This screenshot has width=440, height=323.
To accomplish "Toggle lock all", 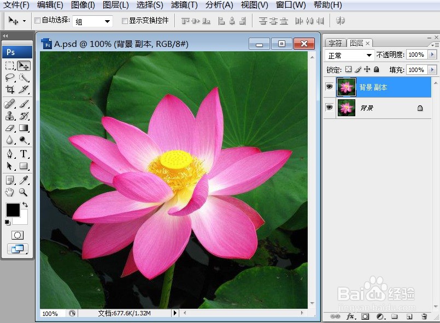I will coord(376,69).
